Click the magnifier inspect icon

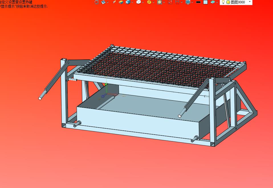click(160, 2)
